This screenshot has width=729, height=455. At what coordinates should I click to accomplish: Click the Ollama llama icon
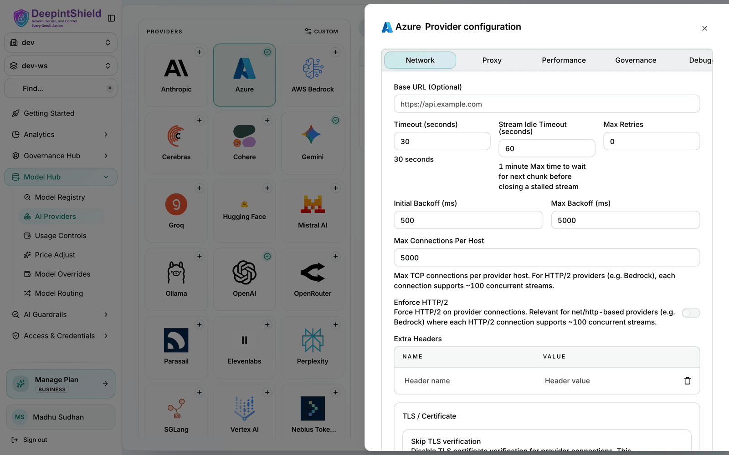pyautogui.click(x=176, y=273)
